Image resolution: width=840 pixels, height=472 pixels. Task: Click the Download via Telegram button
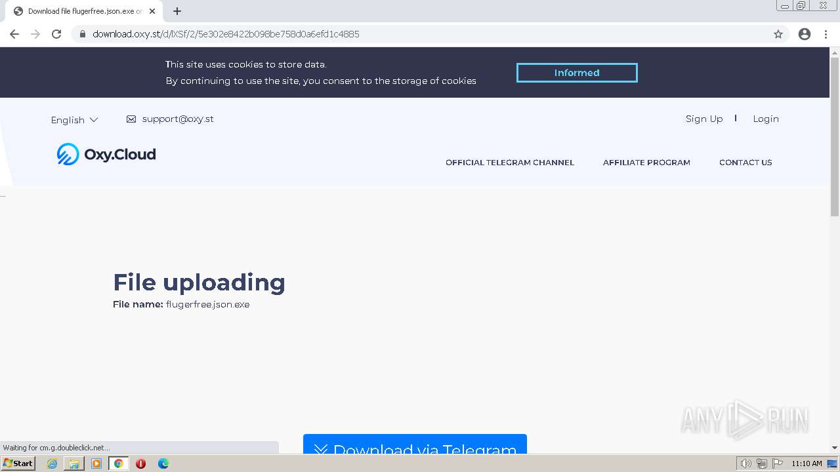pyautogui.click(x=415, y=444)
